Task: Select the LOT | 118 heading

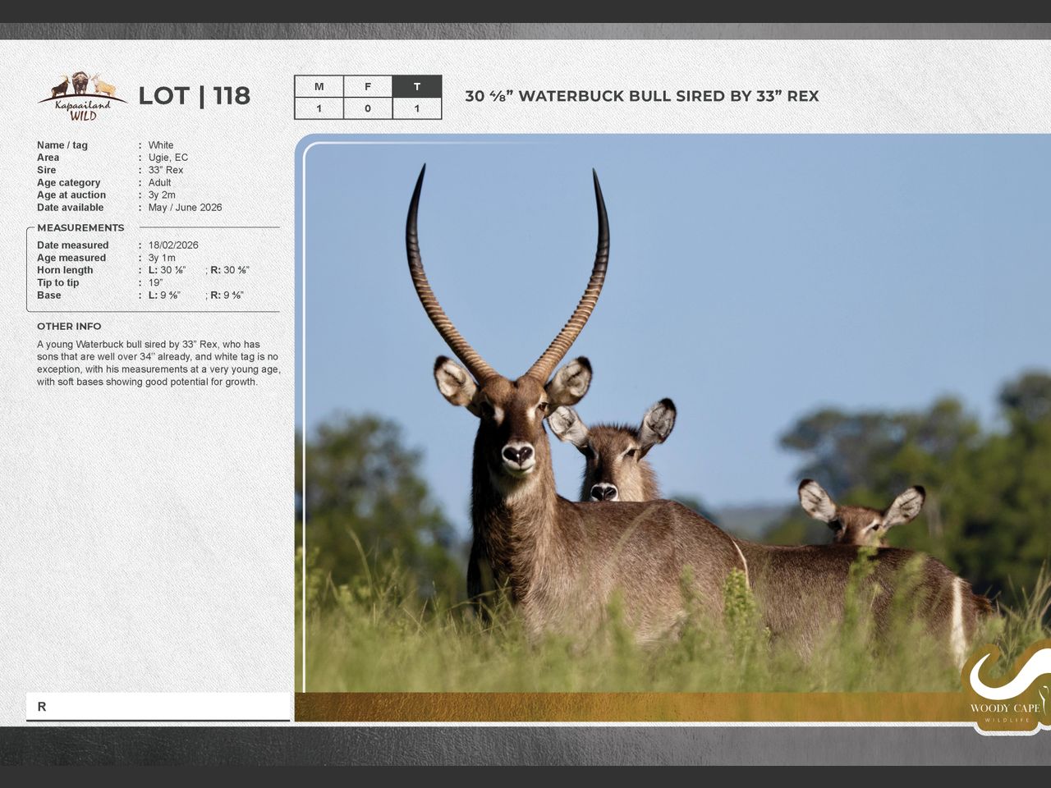Action: [194, 96]
